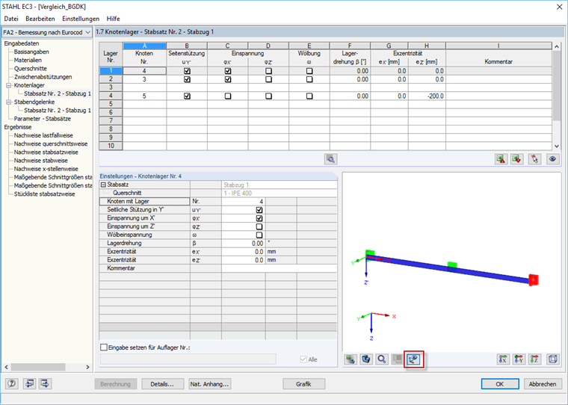568x405 pixels.
Task: Toggle Seitenstützung checkbox for node 5 row
Action: tap(187, 96)
